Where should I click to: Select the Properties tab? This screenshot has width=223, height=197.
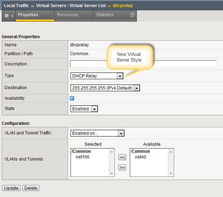pos(28,15)
